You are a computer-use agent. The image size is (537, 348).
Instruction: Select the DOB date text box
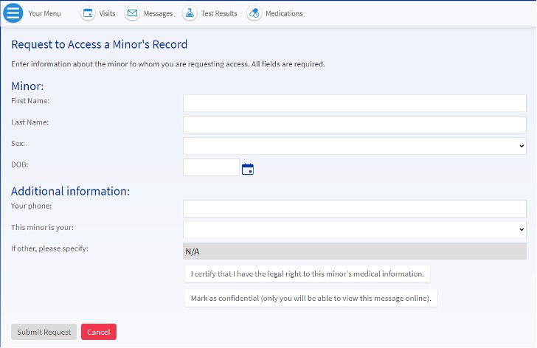(x=211, y=168)
